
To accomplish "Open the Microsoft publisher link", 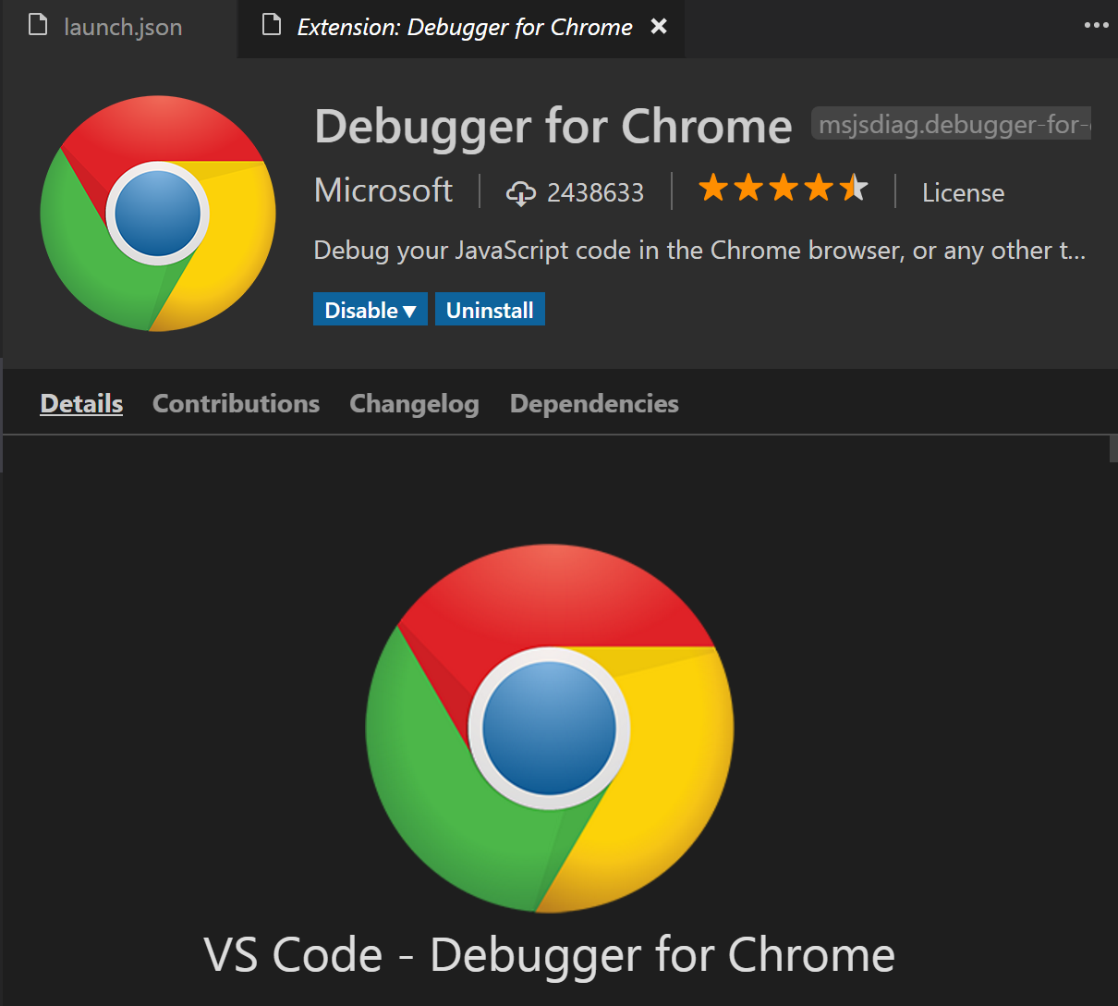I will [x=383, y=190].
